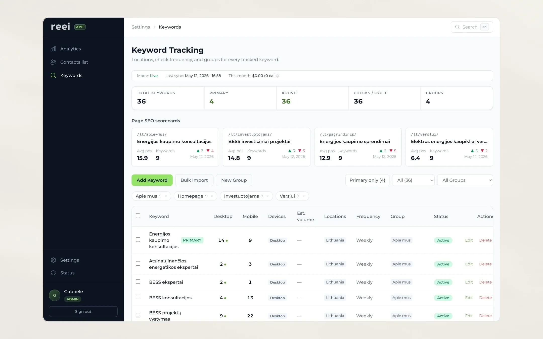The width and height of the screenshot is (543, 339).
Task: Remove the Verslui group chip
Action: coord(304,196)
